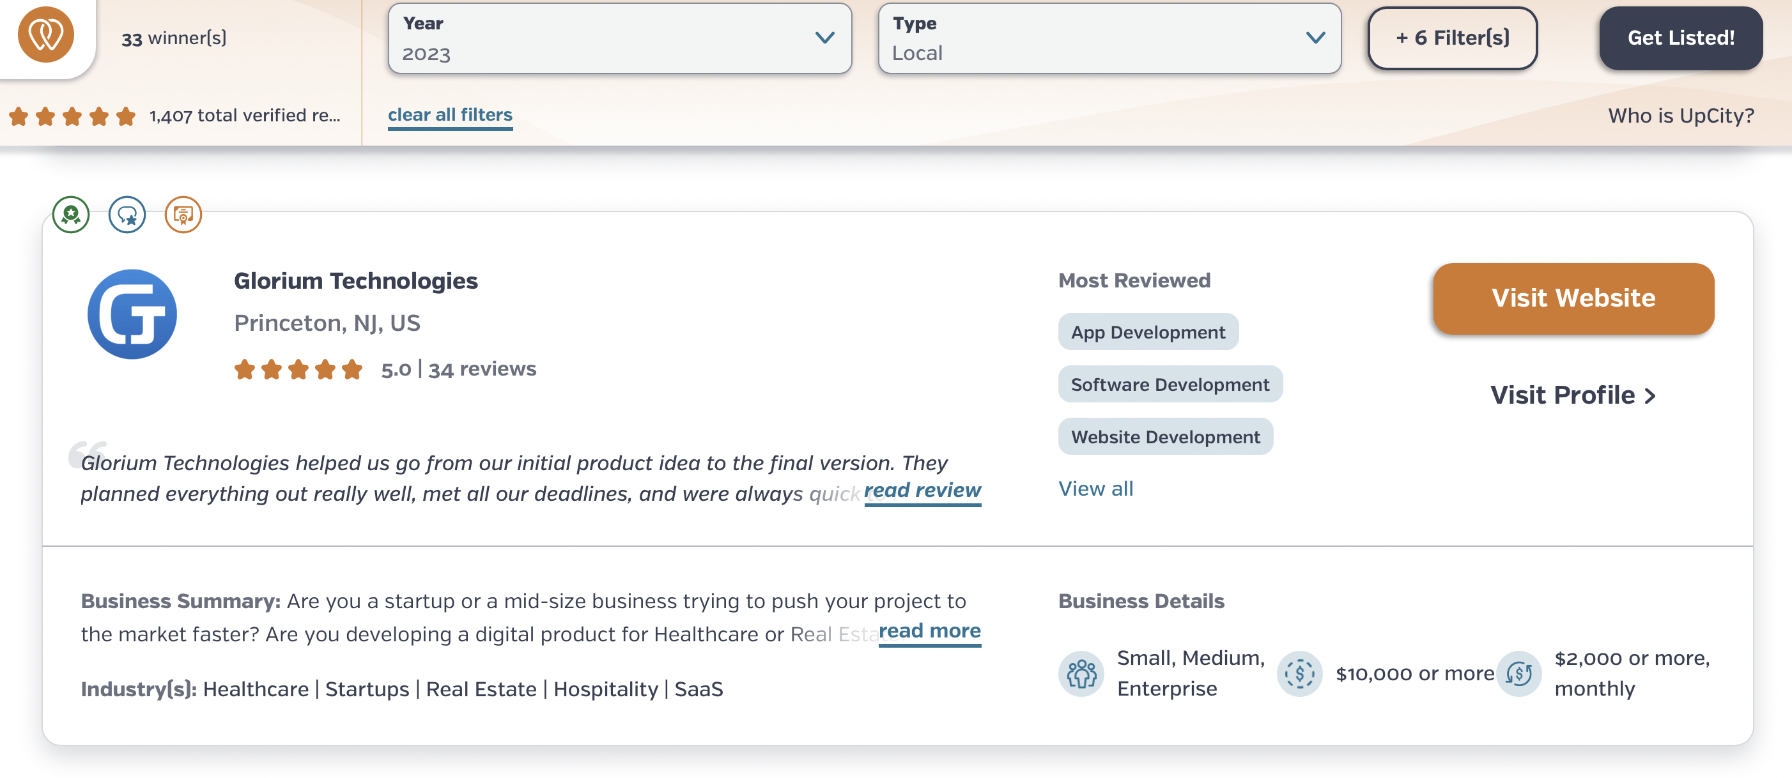The width and height of the screenshot is (1792, 778).
Task: Click the 34 reviews count text
Action: tap(482, 369)
